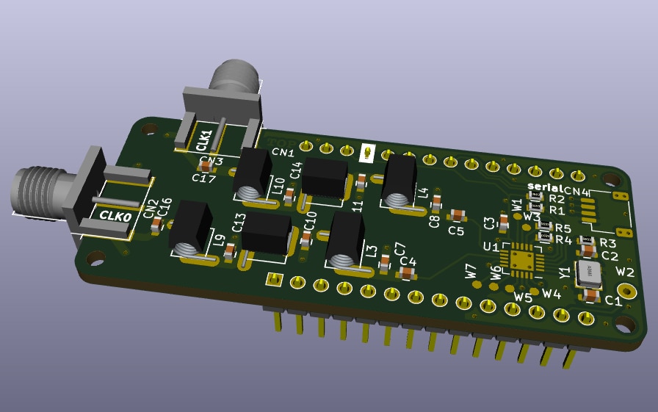Screen dimensions: 658x412
Task: Click the W7 label
Action: pos(471,272)
